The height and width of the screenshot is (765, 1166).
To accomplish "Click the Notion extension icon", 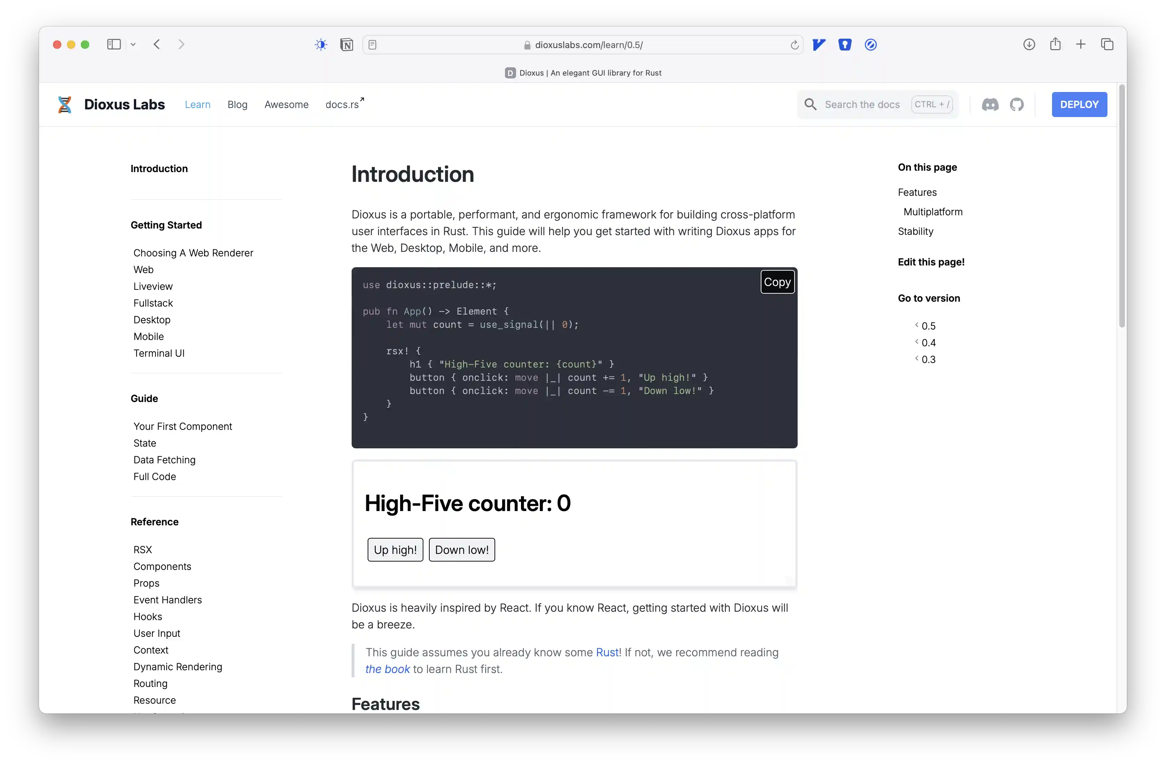I will pyautogui.click(x=346, y=45).
